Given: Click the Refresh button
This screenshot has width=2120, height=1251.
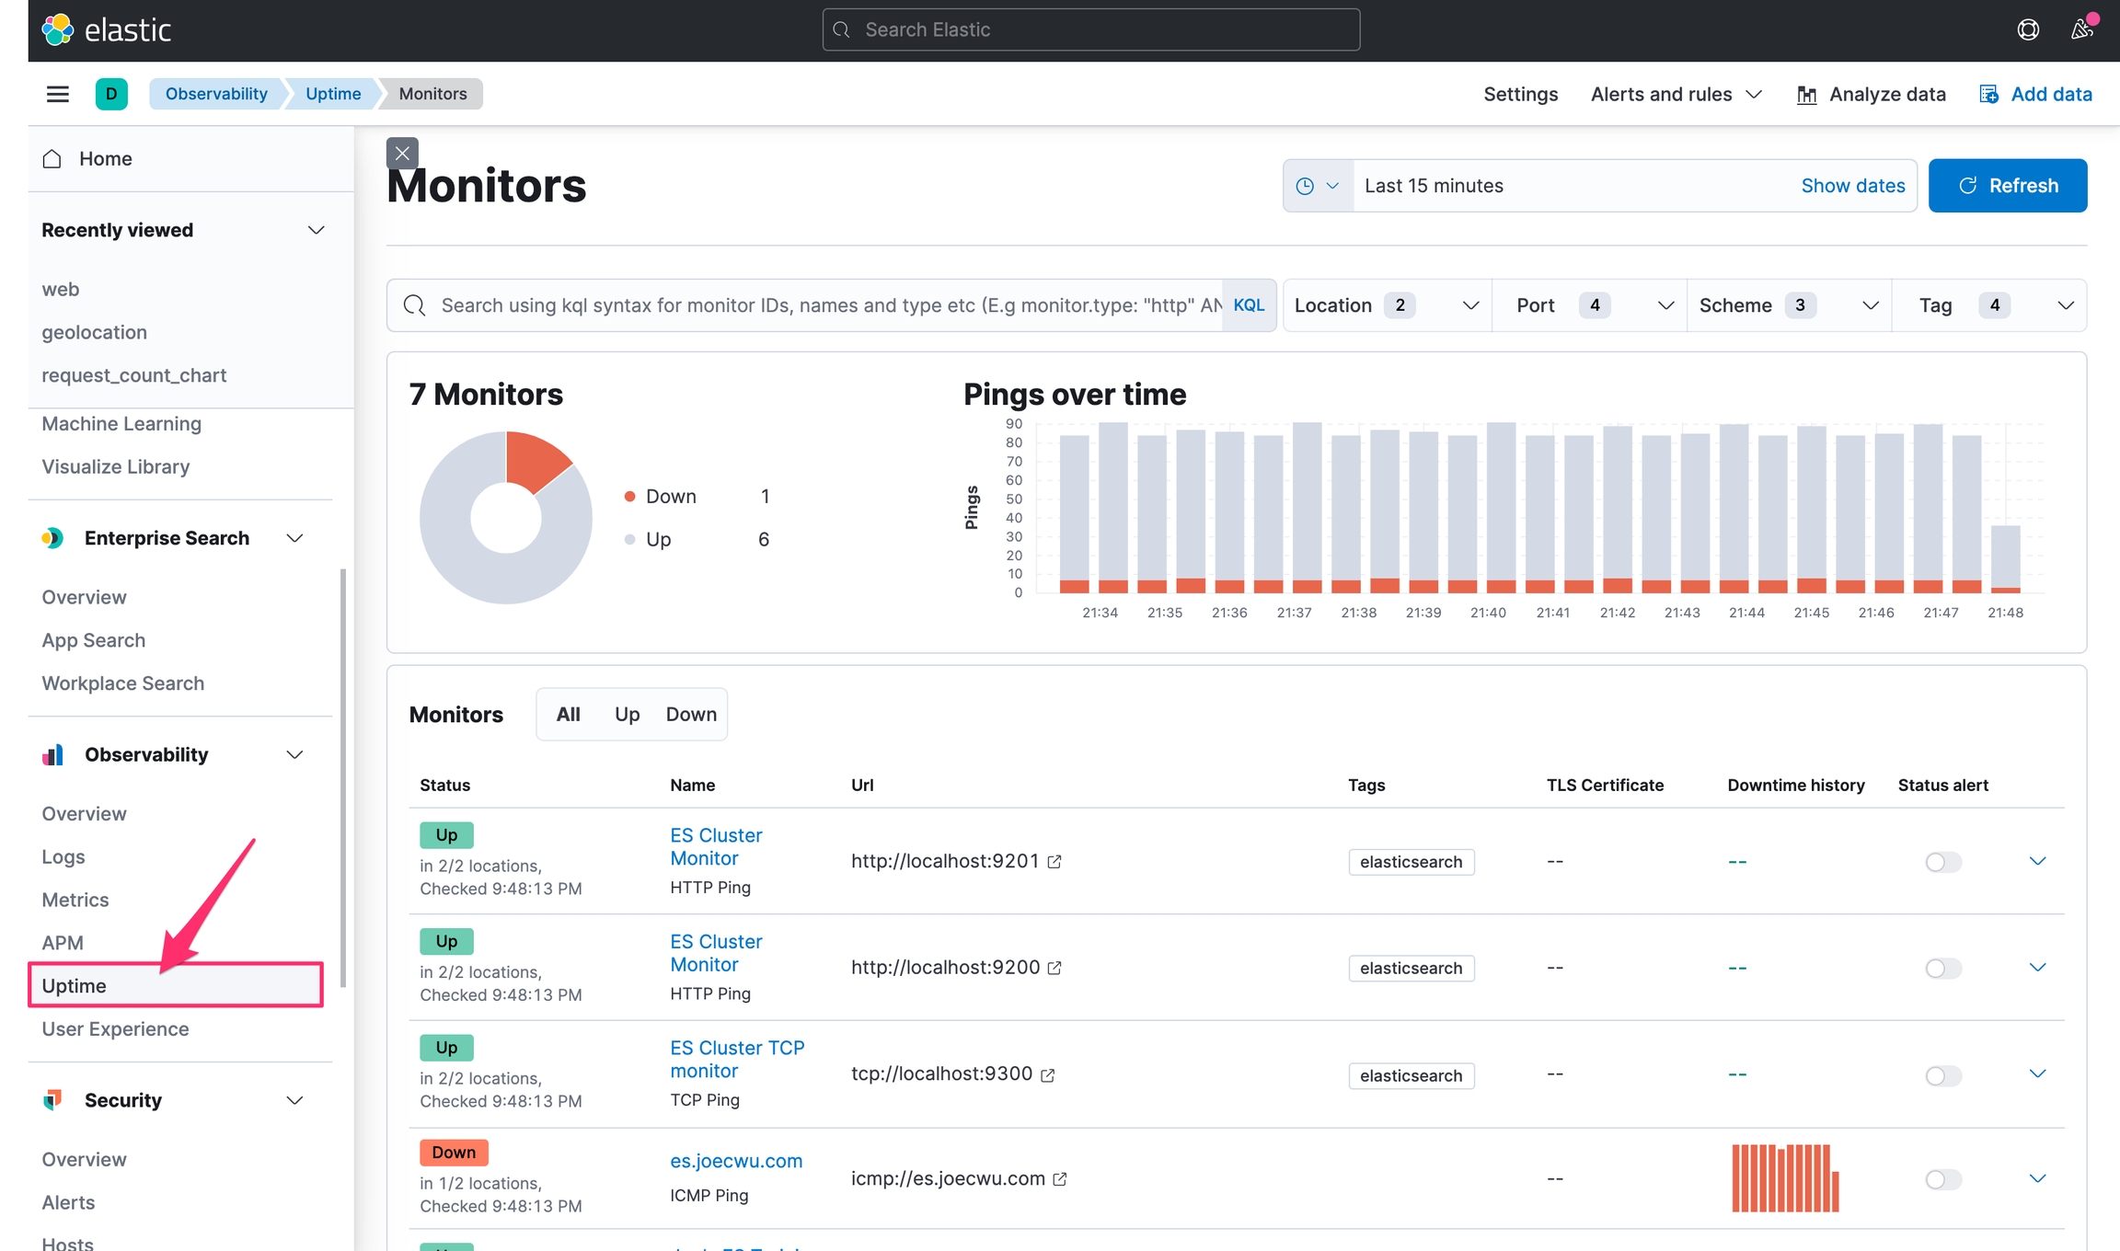Looking at the screenshot, I should 2007,186.
